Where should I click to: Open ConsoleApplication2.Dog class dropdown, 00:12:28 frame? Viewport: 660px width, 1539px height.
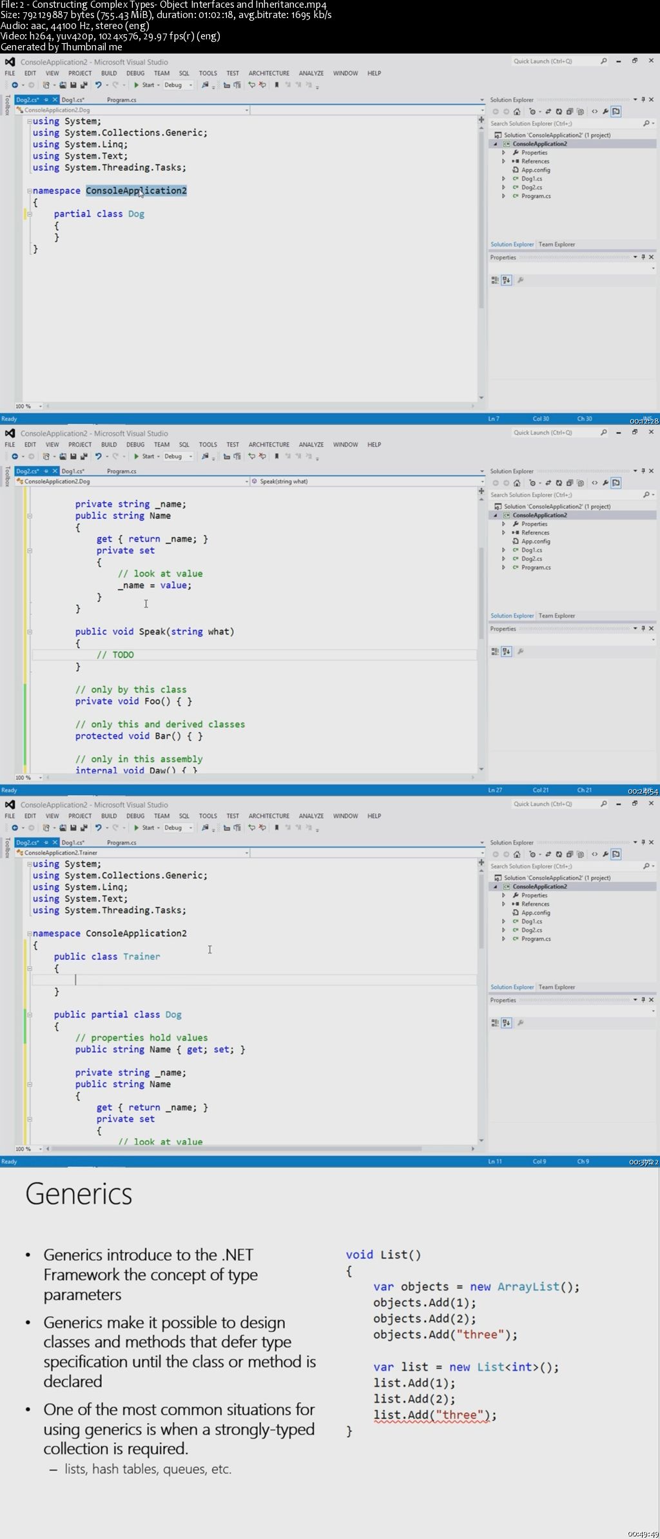tap(132, 110)
